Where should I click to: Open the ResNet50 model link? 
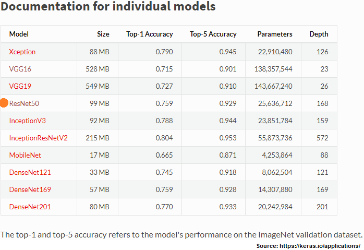point(24,103)
